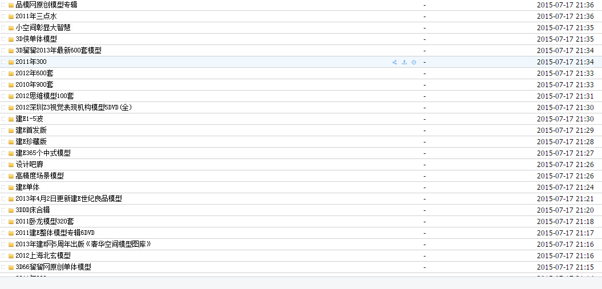Click folder icon of 建E1-5波

tap(11, 119)
